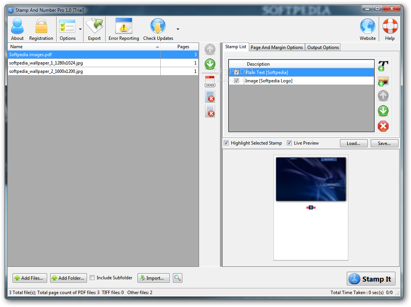Viewport: 411px width, 307px height.
Task: Click the preview page wallpaper thumbnail
Action: 311,179
